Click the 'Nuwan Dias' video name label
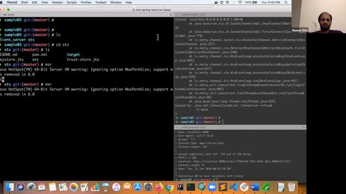 [300, 30]
